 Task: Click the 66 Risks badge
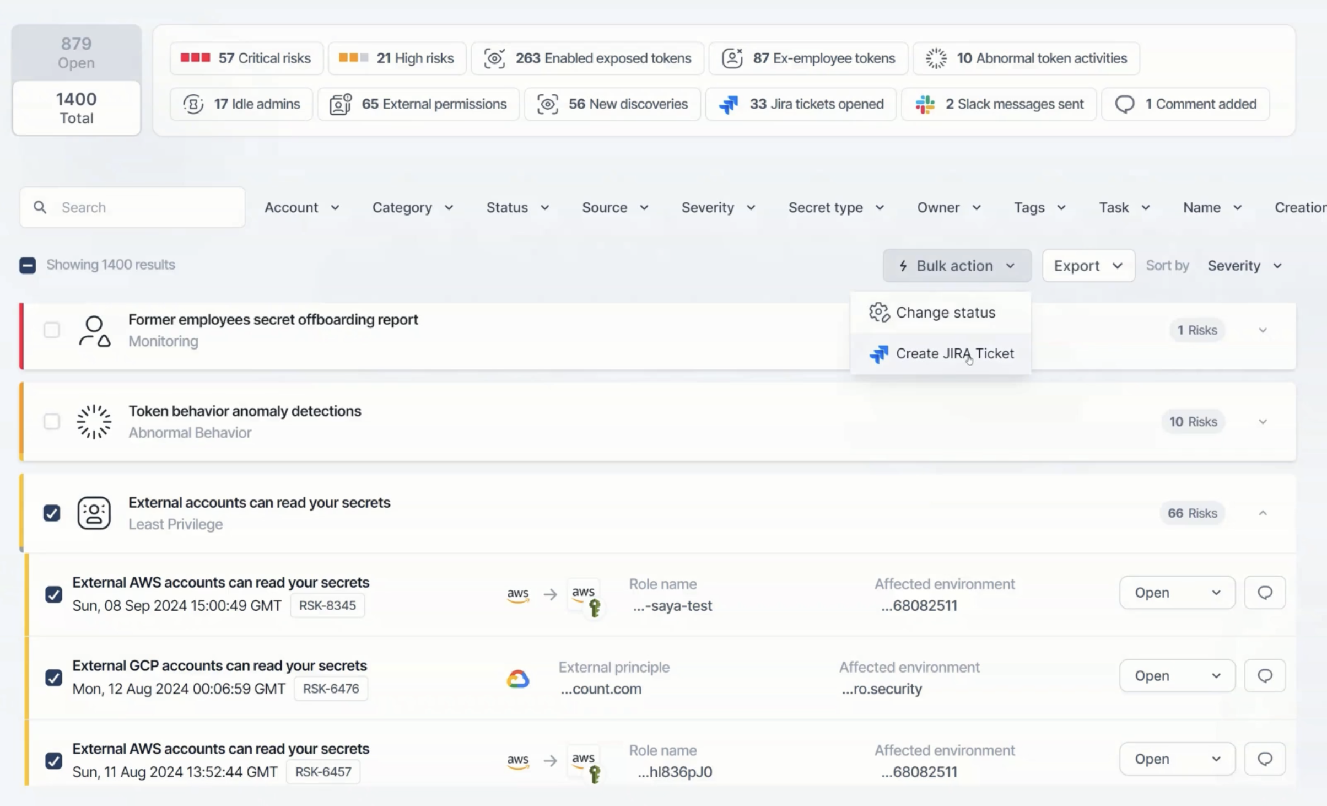coord(1192,513)
